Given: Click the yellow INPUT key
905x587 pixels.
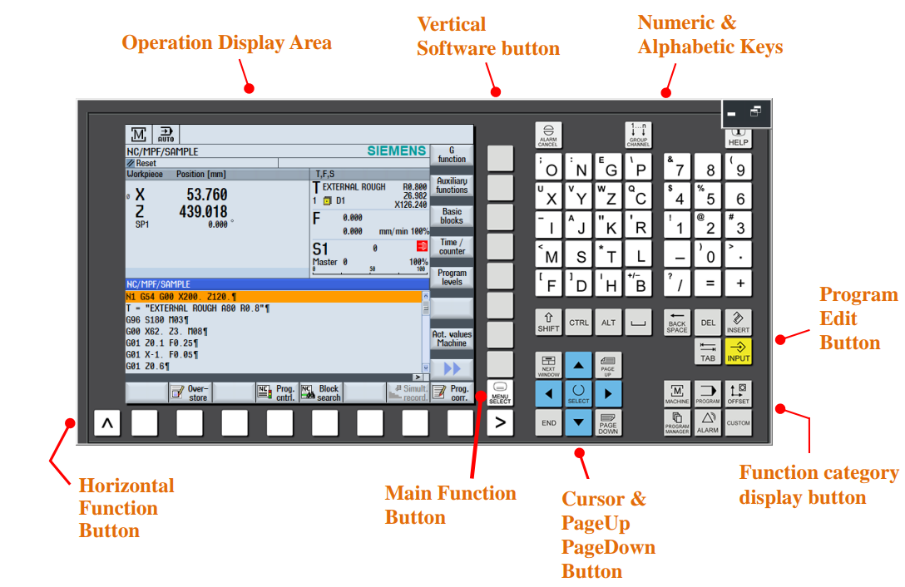Looking at the screenshot, I should click(738, 352).
